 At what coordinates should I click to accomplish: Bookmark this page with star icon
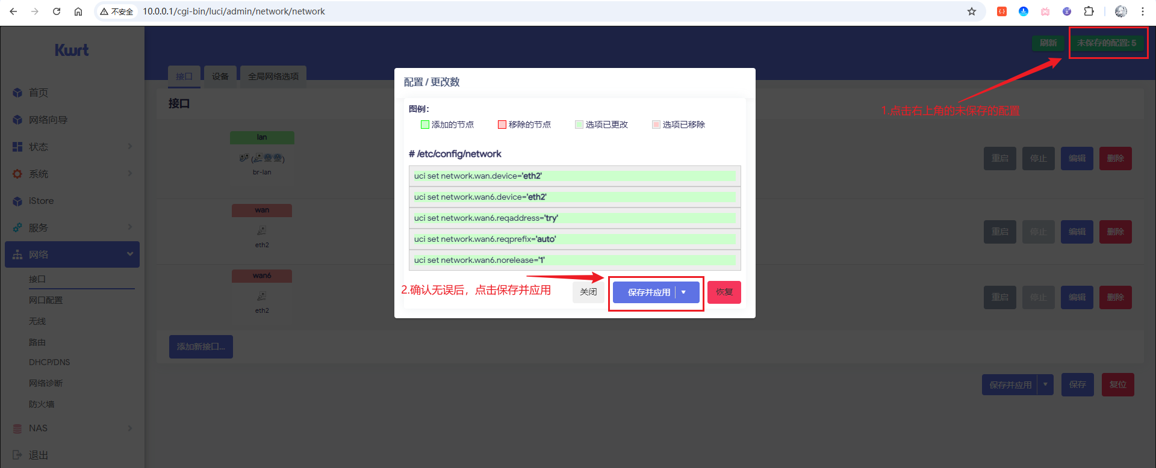coord(971,11)
